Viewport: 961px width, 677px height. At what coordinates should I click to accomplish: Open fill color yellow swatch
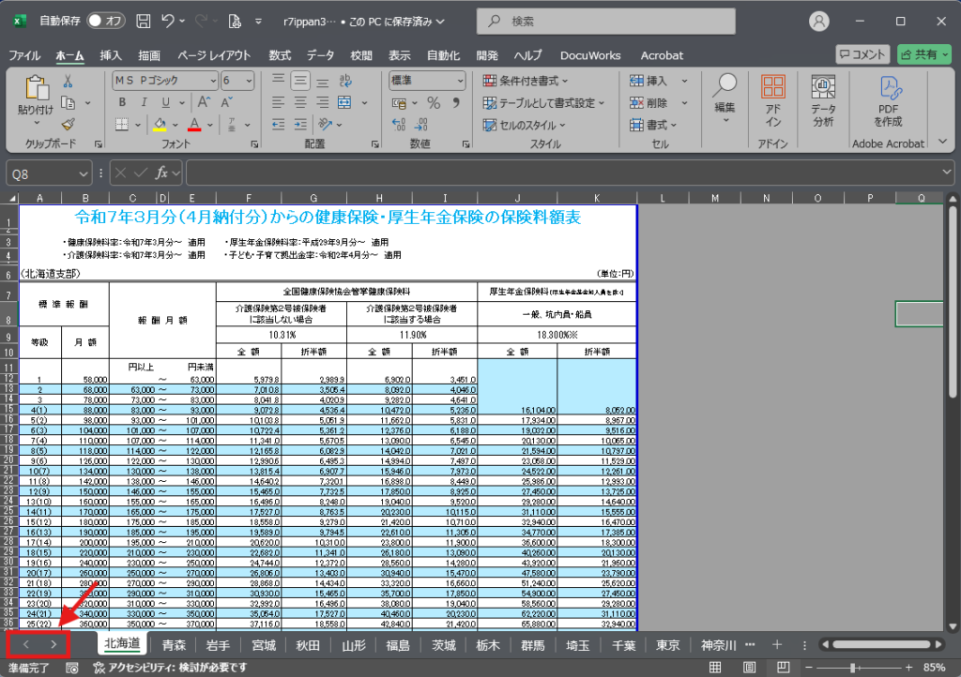click(x=160, y=125)
